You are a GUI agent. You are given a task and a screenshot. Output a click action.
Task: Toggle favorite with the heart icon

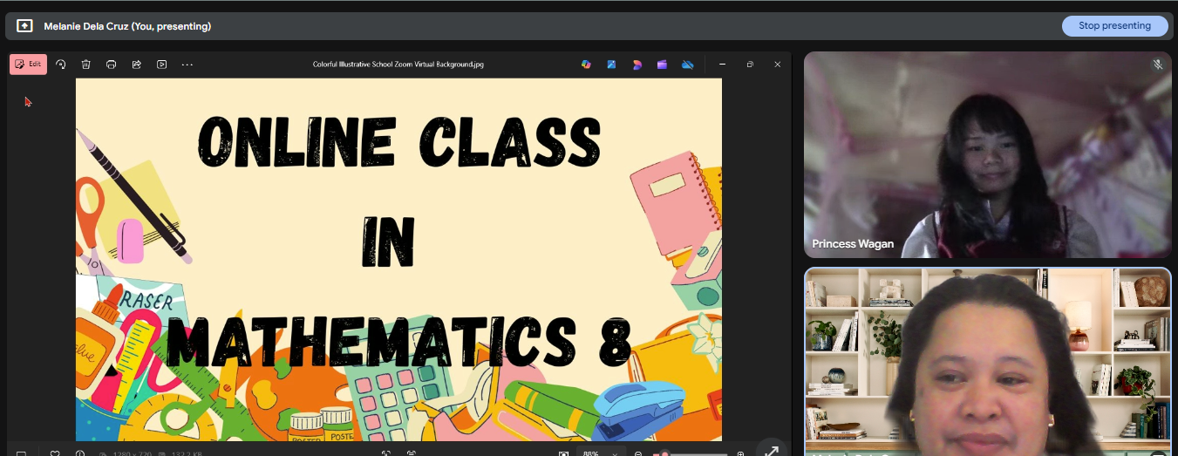tap(55, 453)
